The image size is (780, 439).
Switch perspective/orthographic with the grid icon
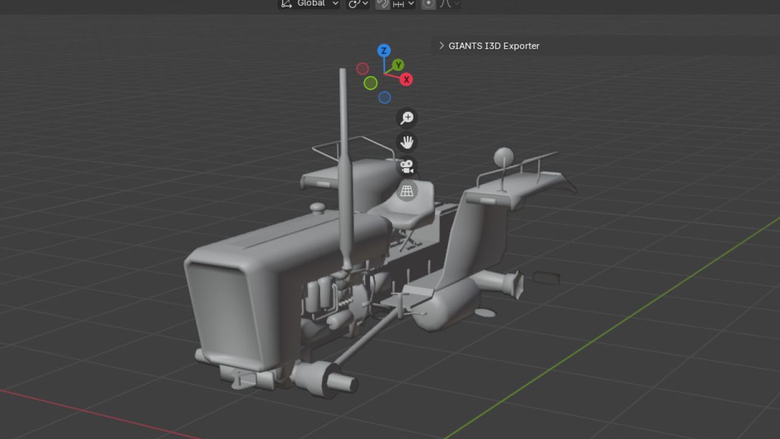click(x=406, y=191)
